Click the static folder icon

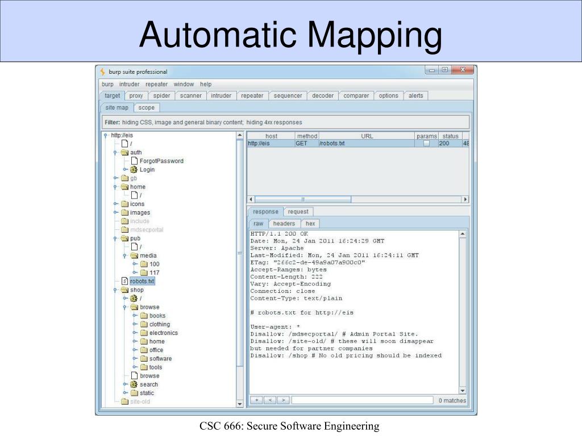coord(134,393)
